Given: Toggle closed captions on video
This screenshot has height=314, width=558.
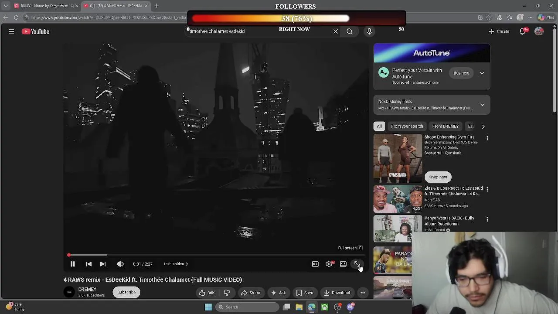Looking at the screenshot, I should point(315,264).
